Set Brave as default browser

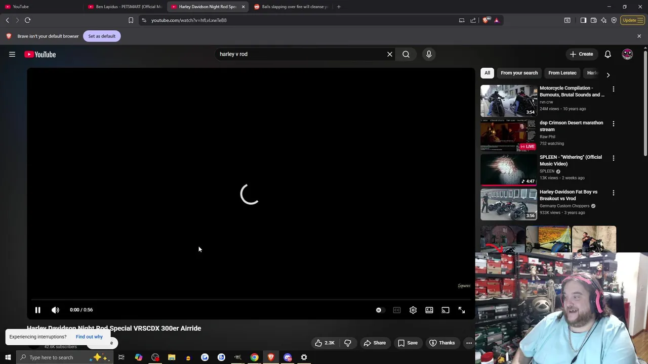click(102, 36)
